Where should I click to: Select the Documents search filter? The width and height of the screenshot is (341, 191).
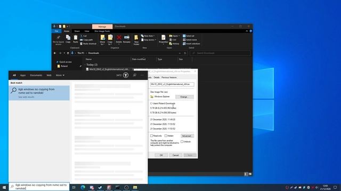36,75
